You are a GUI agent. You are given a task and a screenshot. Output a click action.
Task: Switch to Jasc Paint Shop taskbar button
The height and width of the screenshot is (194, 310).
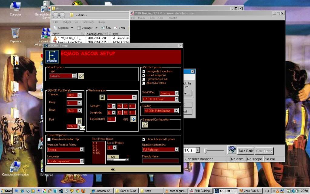click(250, 191)
